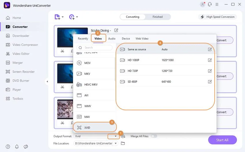Open Screen Recorder from sidebar
Screen dimensions: 245x152
(x=20, y=72)
